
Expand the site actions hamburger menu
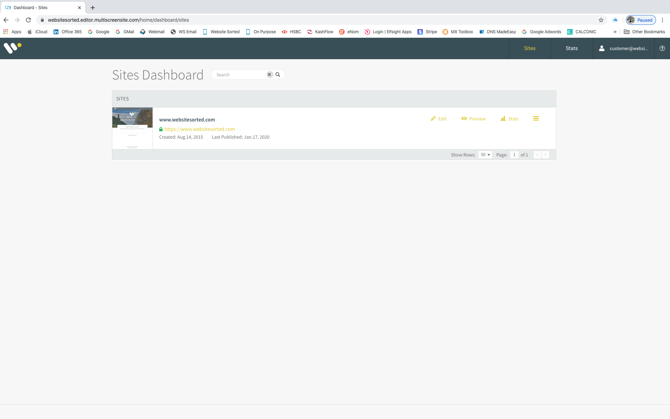point(536,118)
